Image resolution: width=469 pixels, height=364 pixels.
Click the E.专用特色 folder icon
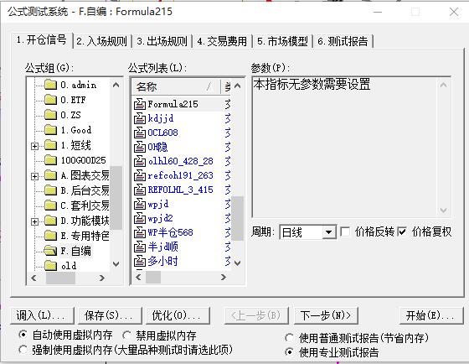click(50, 236)
